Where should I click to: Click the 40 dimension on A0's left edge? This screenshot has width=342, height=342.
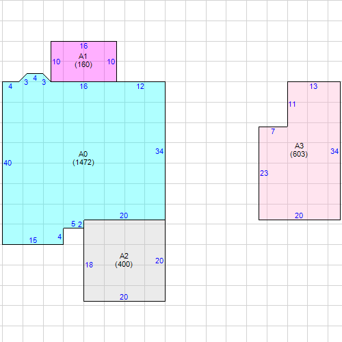coord(8,163)
